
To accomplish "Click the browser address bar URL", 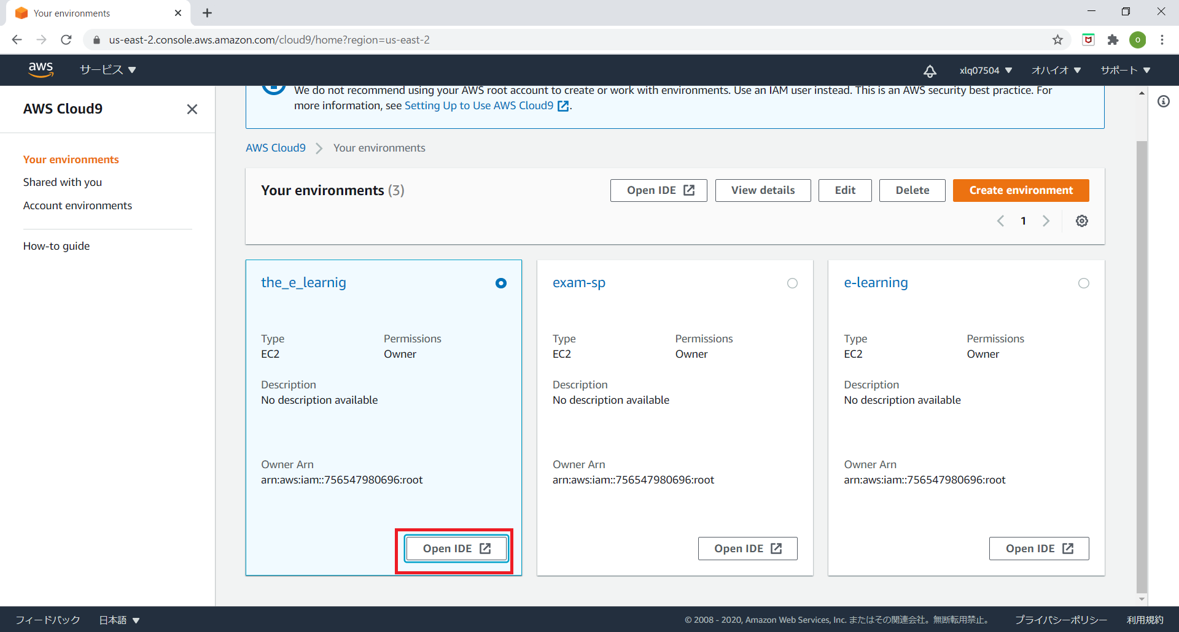I will (269, 40).
